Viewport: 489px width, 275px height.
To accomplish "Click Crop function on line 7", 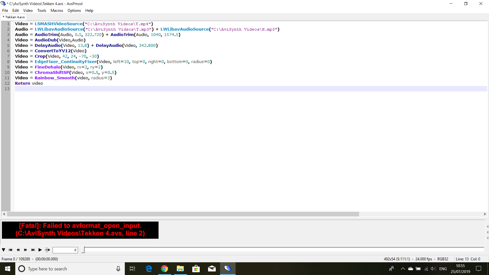I will click(x=40, y=56).
